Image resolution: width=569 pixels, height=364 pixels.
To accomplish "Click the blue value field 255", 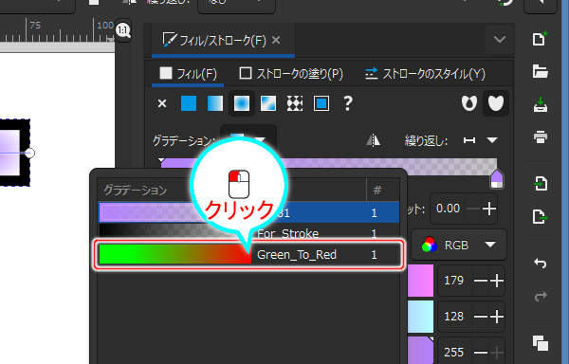I will [453, 352].
